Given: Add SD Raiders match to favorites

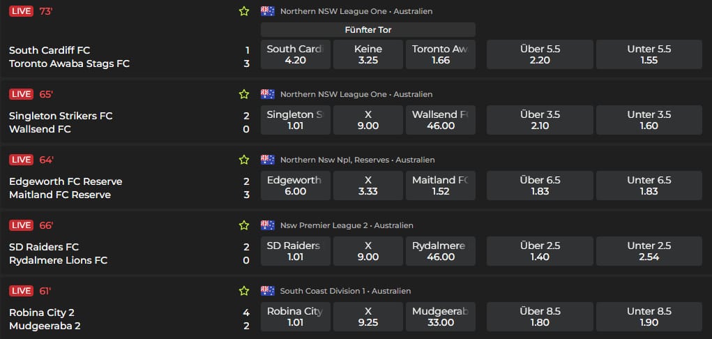Looking at the screenshot, I should point(244,225).
